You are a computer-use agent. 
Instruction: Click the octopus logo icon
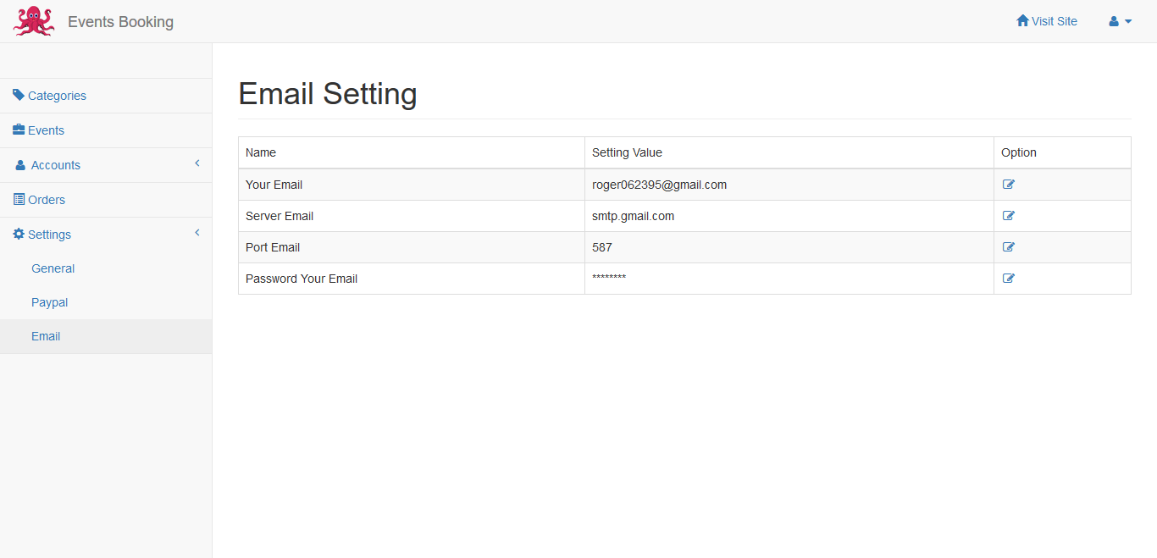pos(34,21)
